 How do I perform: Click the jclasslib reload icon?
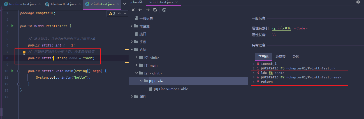point(155,10)
